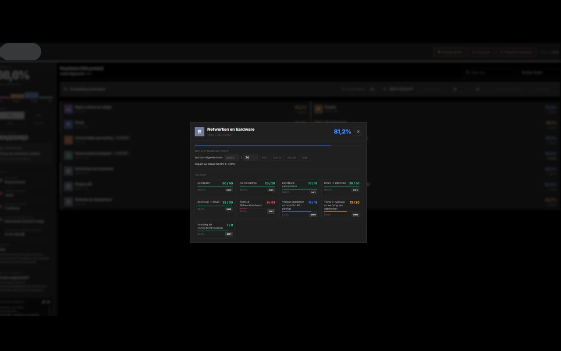Viewport: 561px width, 351px height.
Task: Click the 7 / 8 score
Action: [x=230, y=225]
